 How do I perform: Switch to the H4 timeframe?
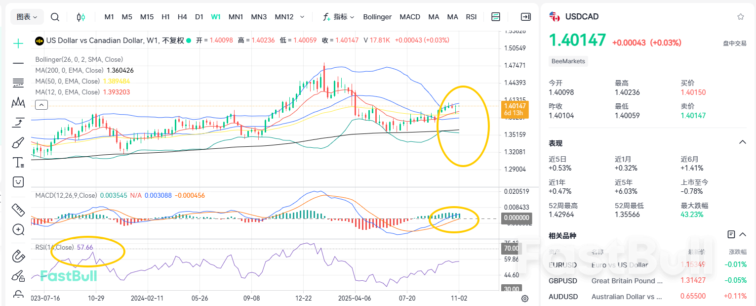click(x=182, y=16)
